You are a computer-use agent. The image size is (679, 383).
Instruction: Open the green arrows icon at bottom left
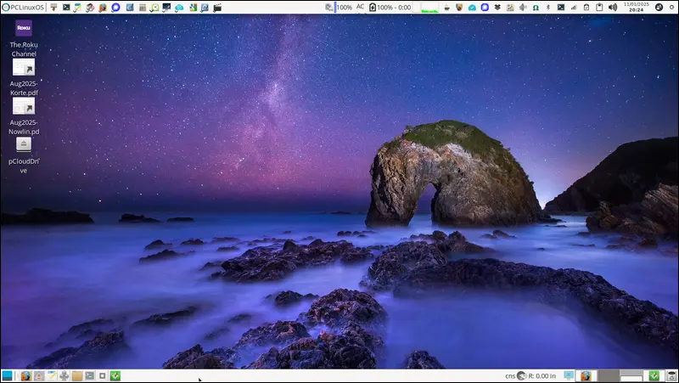pyautogui.click(x=115, y=375)
